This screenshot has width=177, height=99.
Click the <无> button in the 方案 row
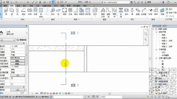coord(18,76)
